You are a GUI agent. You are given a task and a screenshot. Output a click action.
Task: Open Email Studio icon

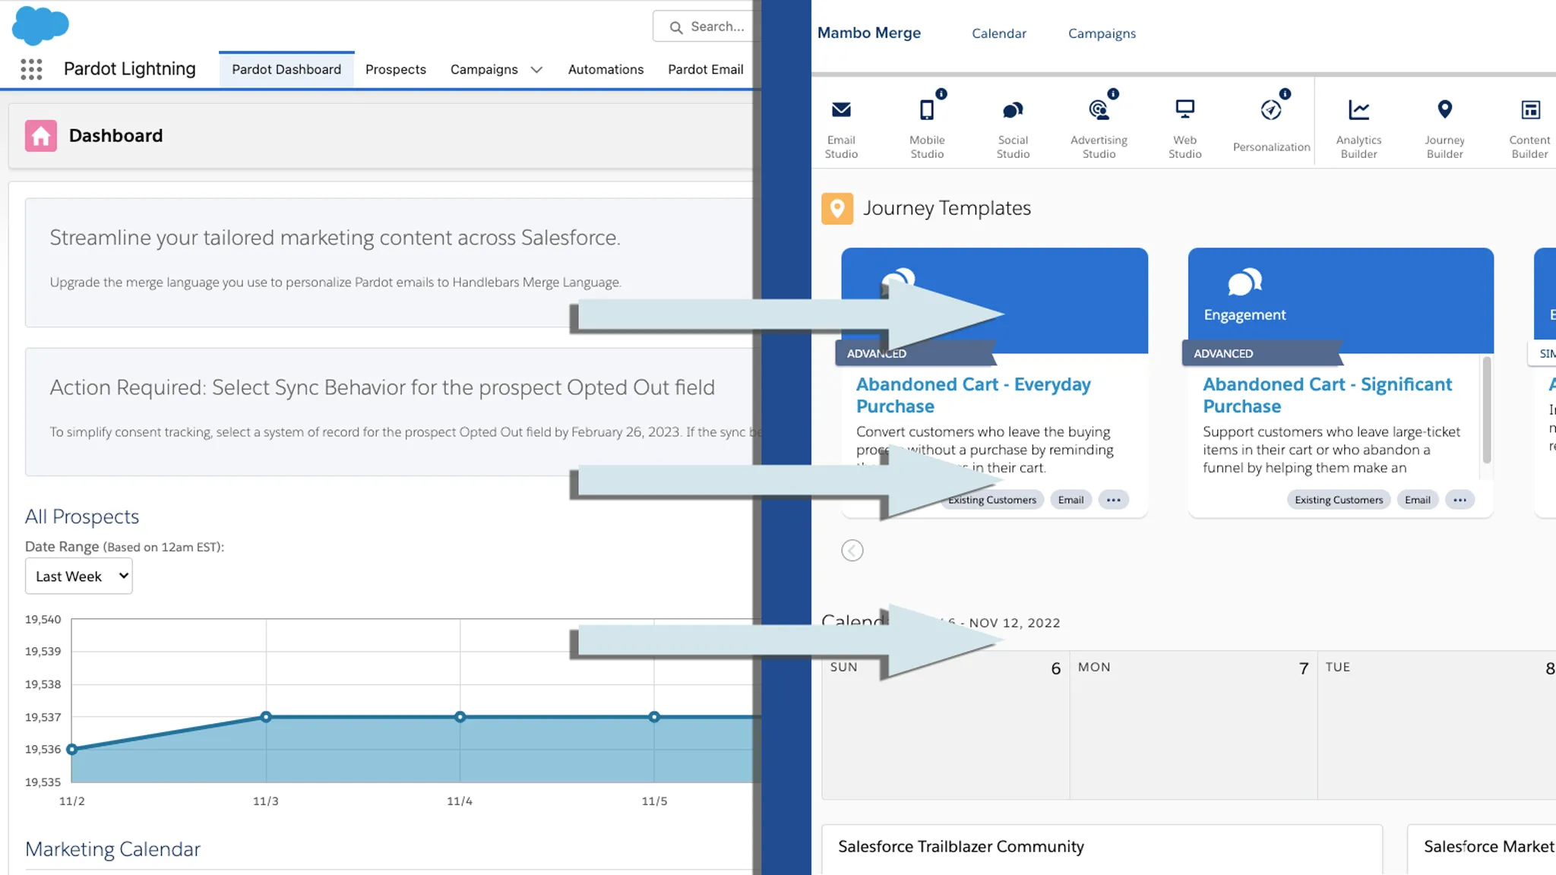click(x=841, y=110)
